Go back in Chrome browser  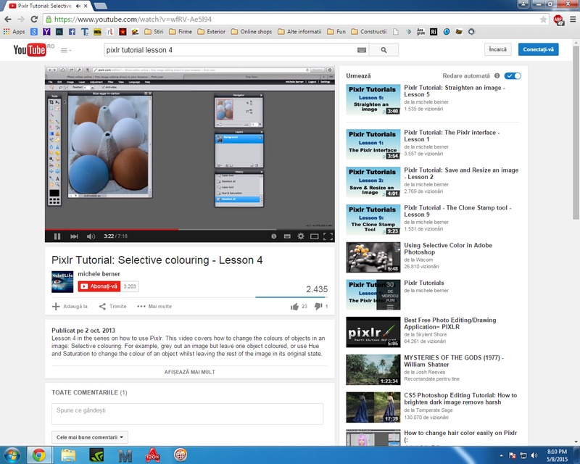point(8,20)
